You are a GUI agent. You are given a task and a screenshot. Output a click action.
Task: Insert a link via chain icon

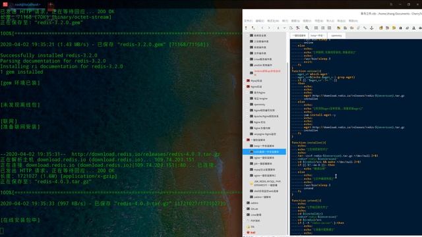(365, 28)
